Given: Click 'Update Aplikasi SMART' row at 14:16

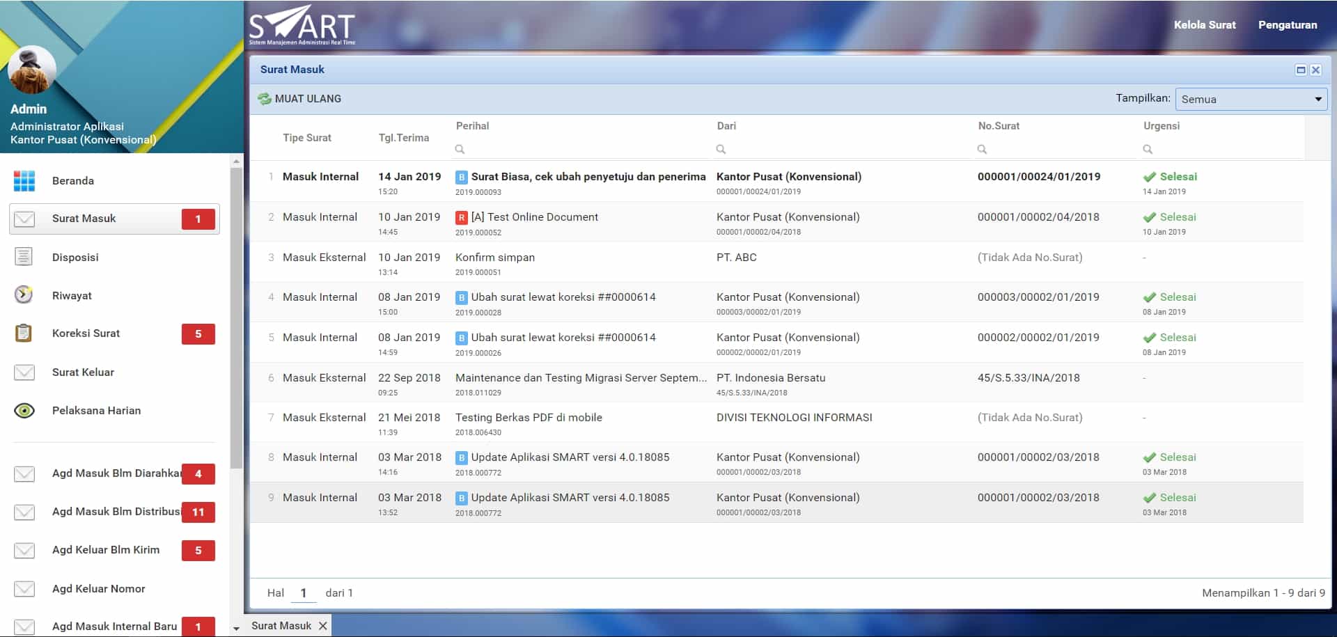Looking at the screenshot, I should click(776, 463).
